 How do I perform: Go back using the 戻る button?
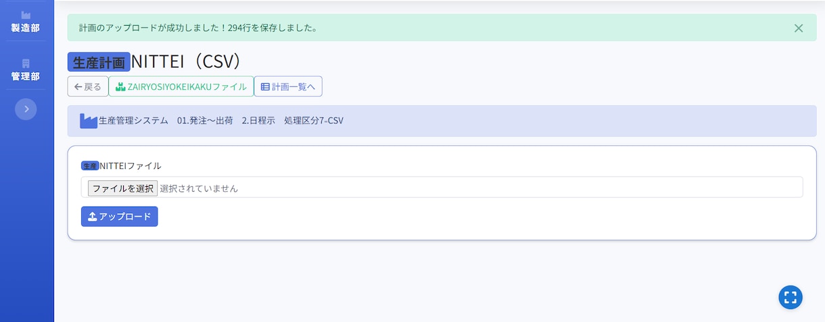point(88,86)
